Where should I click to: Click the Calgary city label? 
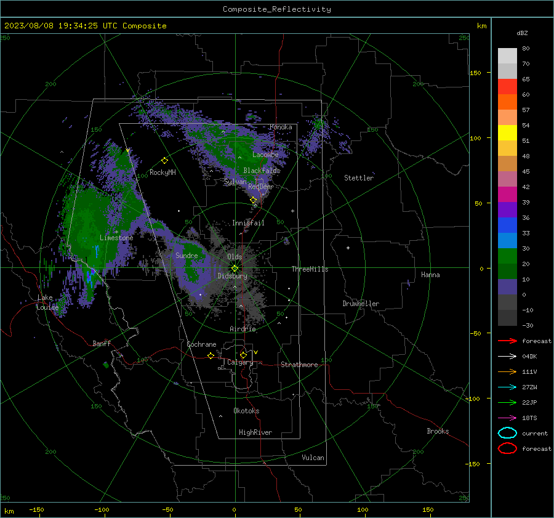[x=240, y=362]
